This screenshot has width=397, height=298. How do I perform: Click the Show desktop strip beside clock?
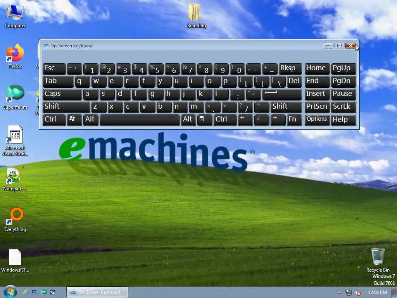(394, 293)
